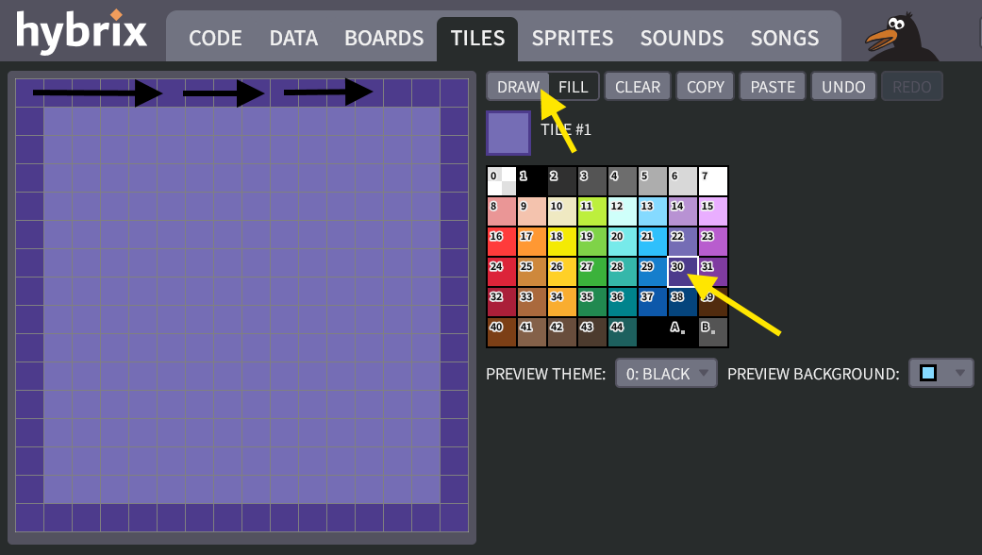Screen dimensions: 982x555
Task: Click the COPY button
Action: click(x=705, y=87)
